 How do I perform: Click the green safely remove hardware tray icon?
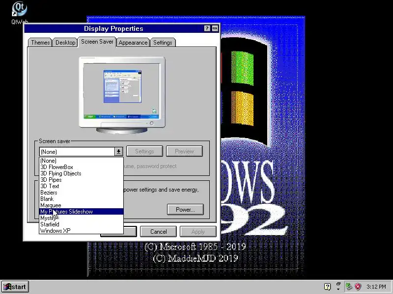(349, 286)
